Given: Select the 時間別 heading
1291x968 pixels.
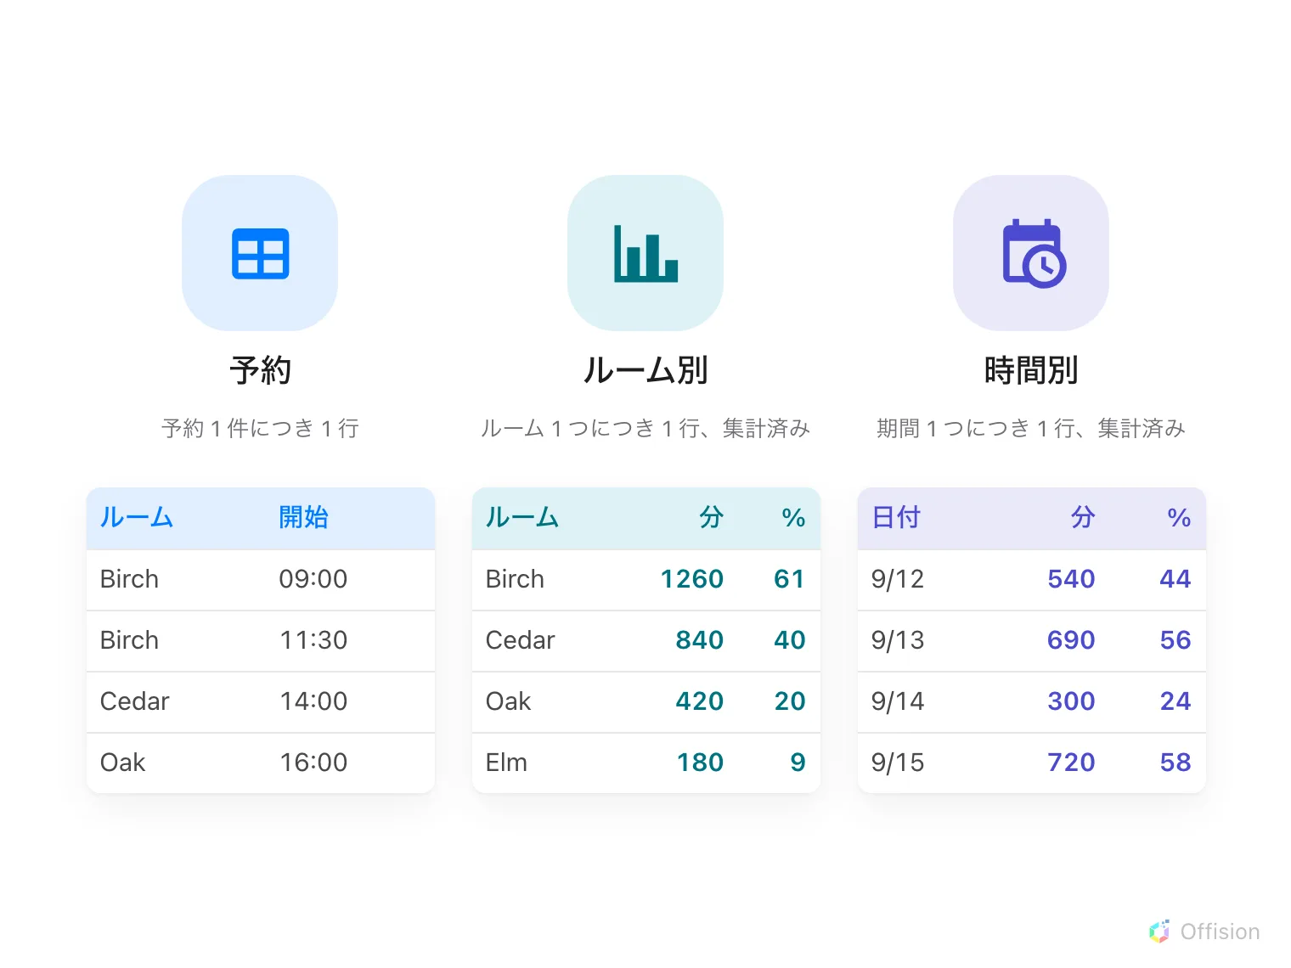Looking at the screenshot, I should click(1031, 370).
